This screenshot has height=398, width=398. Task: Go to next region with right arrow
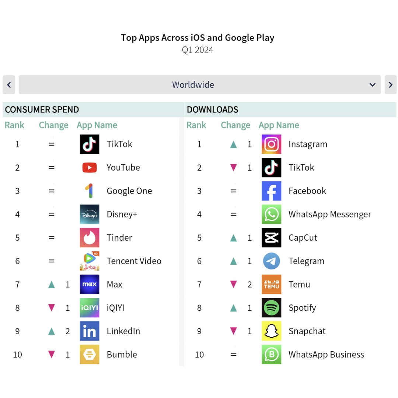click(x=391, y=85)
